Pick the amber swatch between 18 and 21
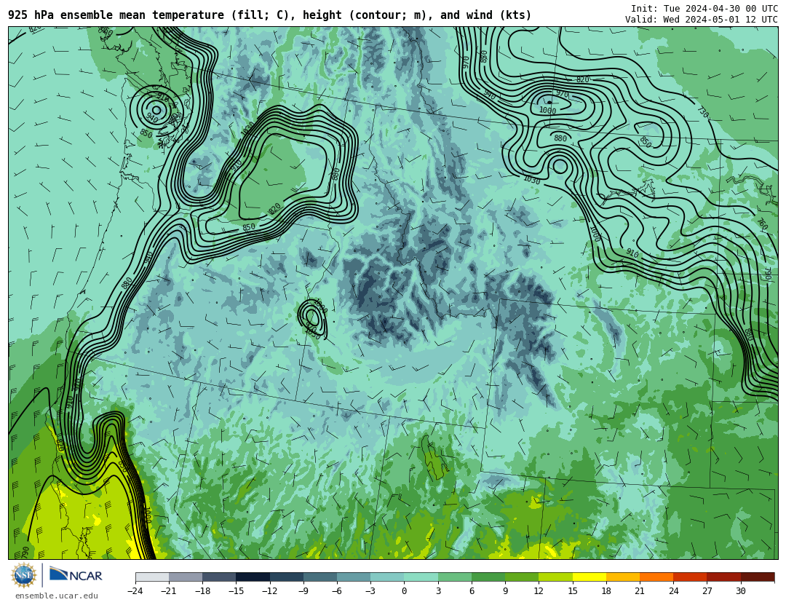Image resolution: width=786 pixels, height=605 pixels. coord(623,577)
